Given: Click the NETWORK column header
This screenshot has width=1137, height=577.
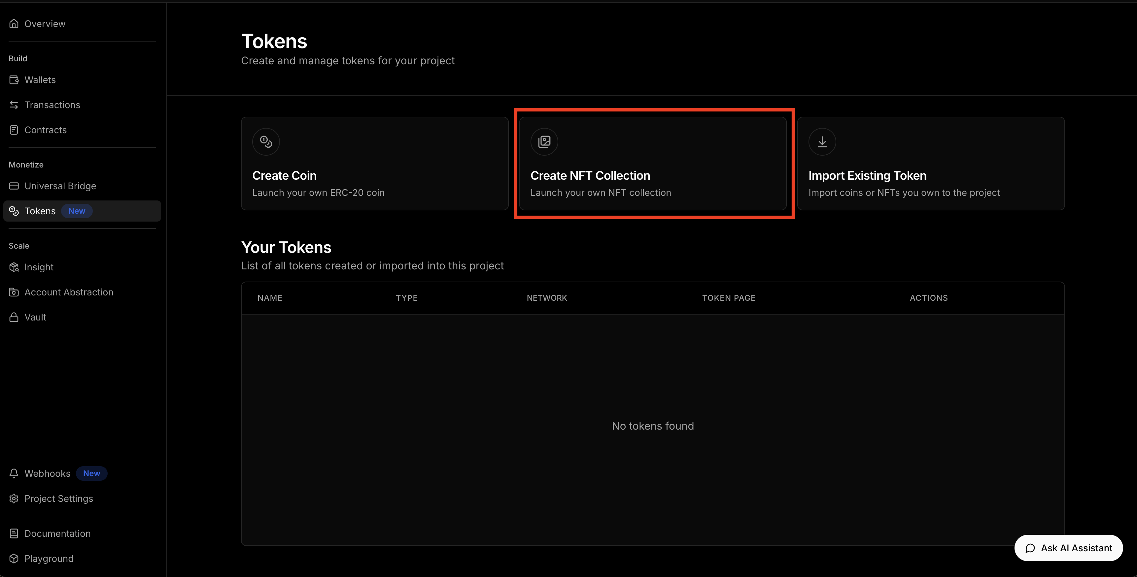Looking at the screenshot, I should click(x=546, y=298).
